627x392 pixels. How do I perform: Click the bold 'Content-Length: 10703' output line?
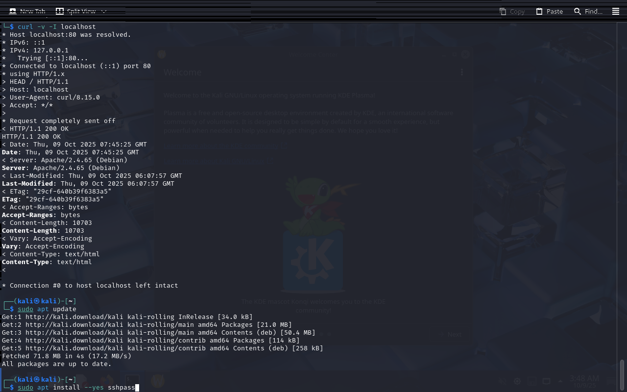43,231
